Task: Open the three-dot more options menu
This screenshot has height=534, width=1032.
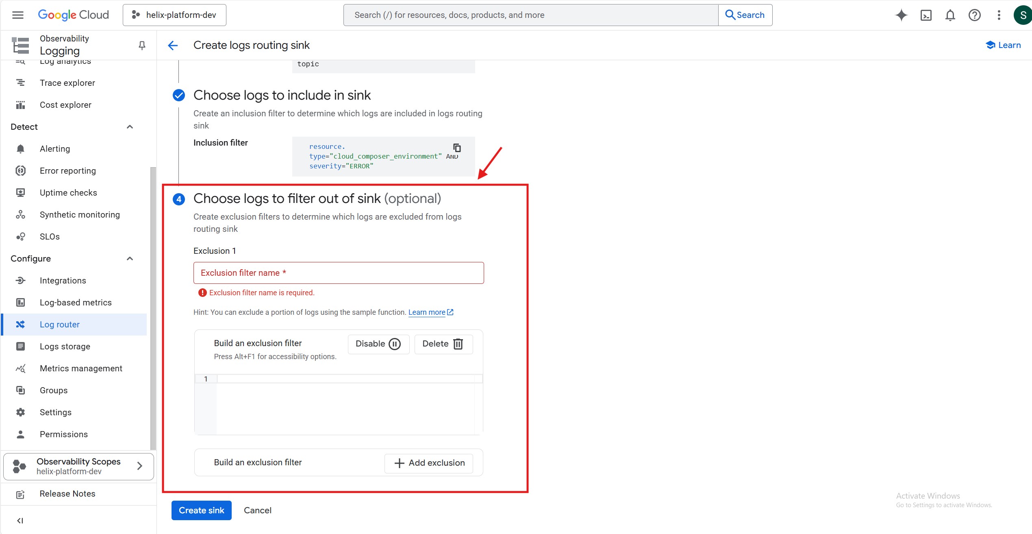Action: pos(999,15)
